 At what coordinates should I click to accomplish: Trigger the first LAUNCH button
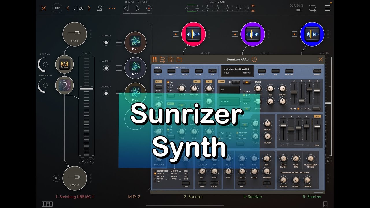click(106, 43)
